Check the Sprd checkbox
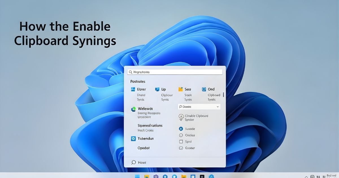The image size is (339, 178). click(x=181, y=142)
